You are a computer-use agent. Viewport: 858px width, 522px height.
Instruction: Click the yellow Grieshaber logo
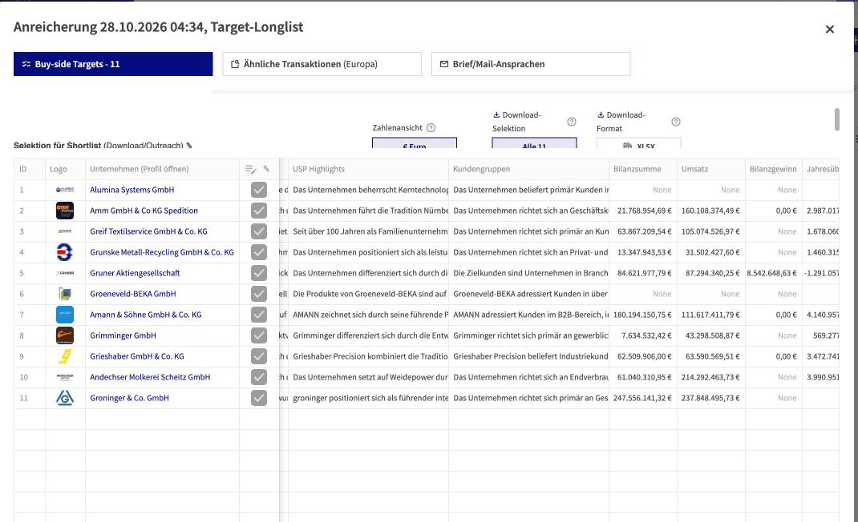65,355
